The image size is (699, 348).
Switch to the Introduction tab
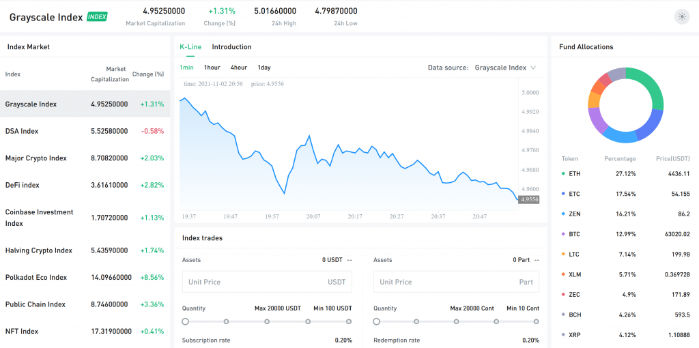coord(231,47)
